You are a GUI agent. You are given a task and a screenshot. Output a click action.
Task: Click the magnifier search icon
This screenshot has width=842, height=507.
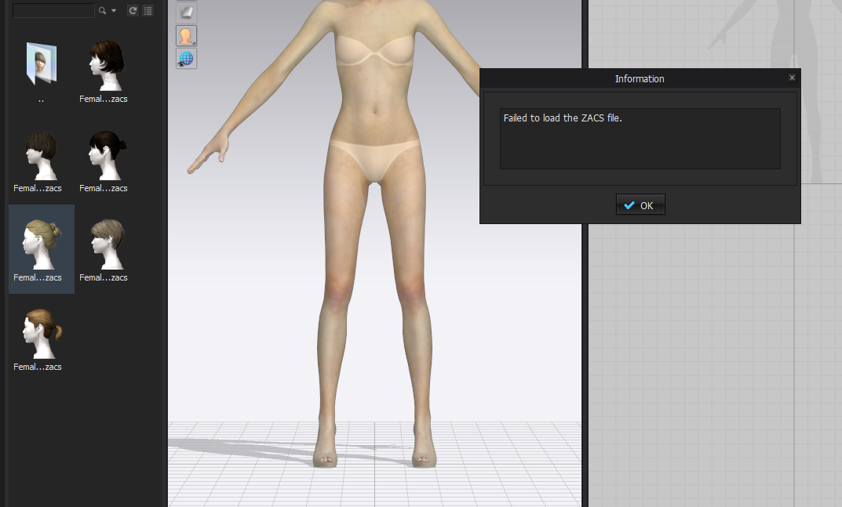(102, 11)
